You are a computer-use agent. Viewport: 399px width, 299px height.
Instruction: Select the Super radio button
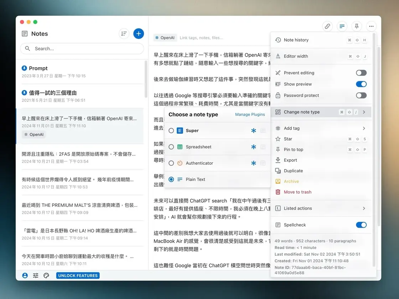tap(171, 131)
